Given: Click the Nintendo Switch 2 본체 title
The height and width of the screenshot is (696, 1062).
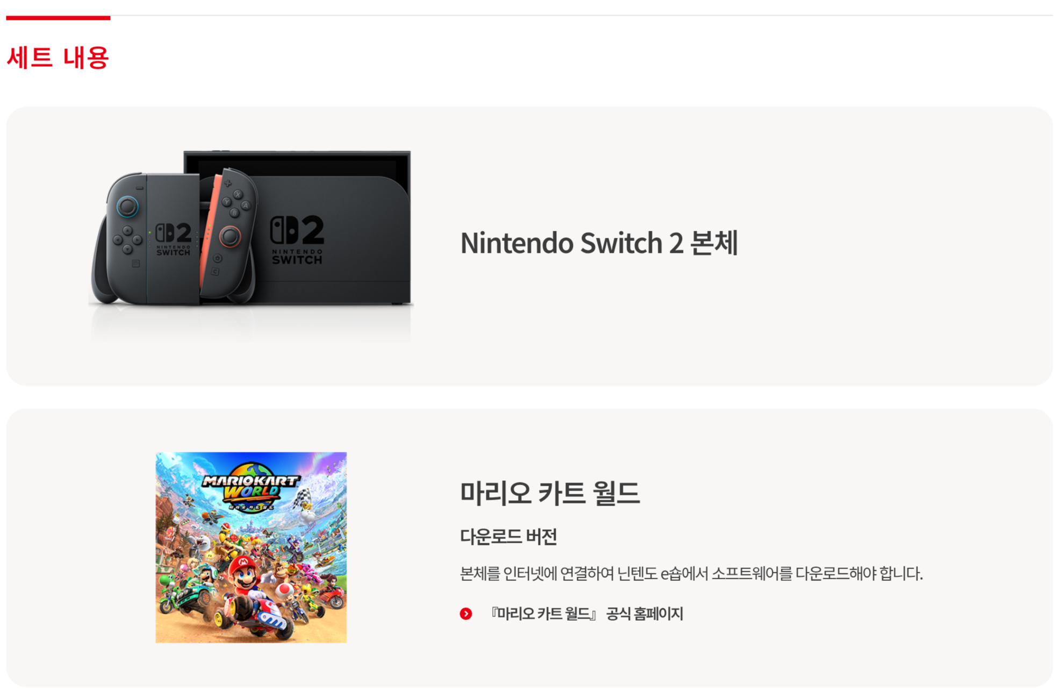Looking at the screenshot, I should click(599, 243).
